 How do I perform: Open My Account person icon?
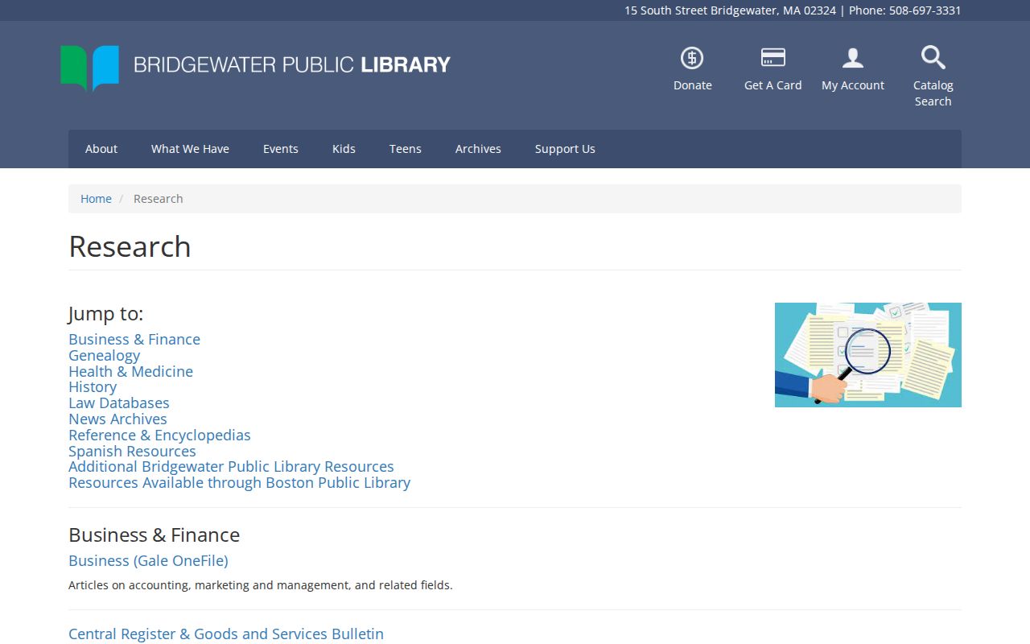coord(853,58)
